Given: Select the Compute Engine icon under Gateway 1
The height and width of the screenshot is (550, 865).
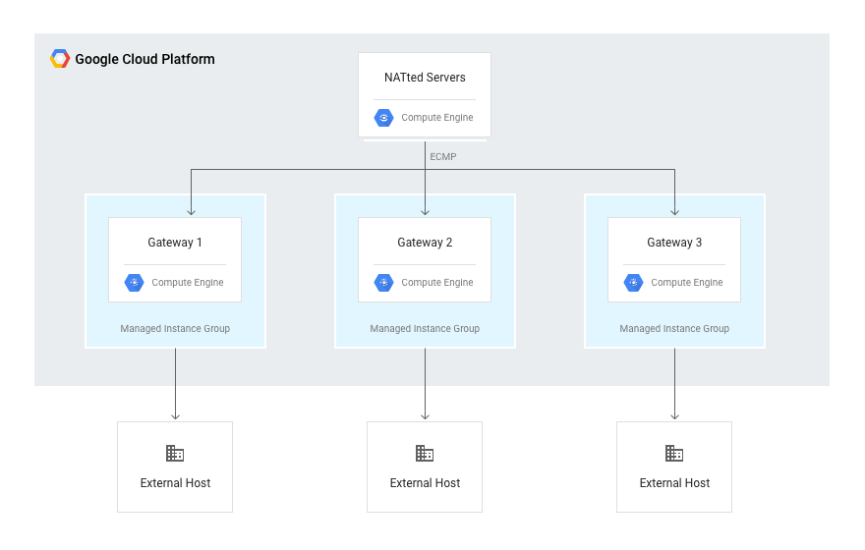Looking at the screenshot, I should pyautogui.click(x=135, y=283).
